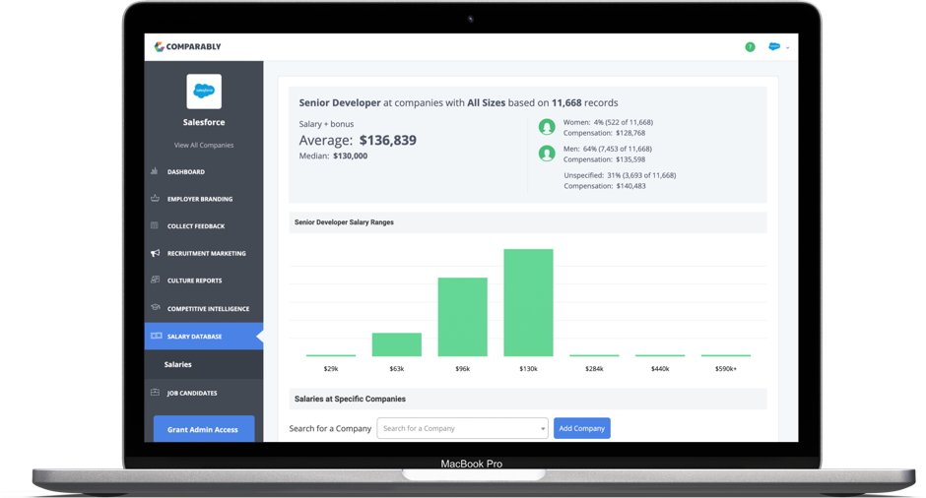
Task: Click the Median $130,000 value
Action: (x=350, y=156)
